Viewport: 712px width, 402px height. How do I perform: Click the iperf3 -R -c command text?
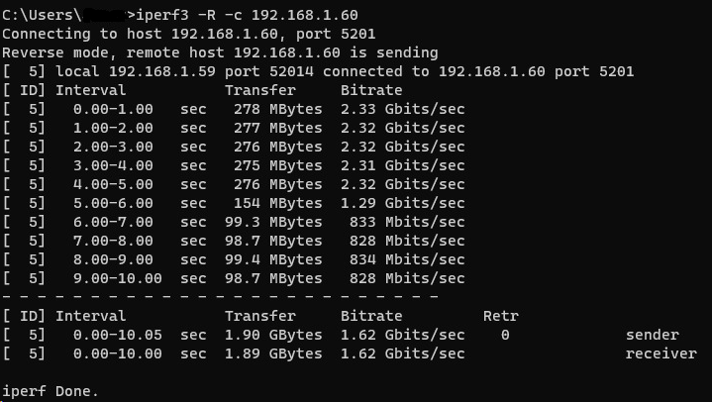click(247, 15)
